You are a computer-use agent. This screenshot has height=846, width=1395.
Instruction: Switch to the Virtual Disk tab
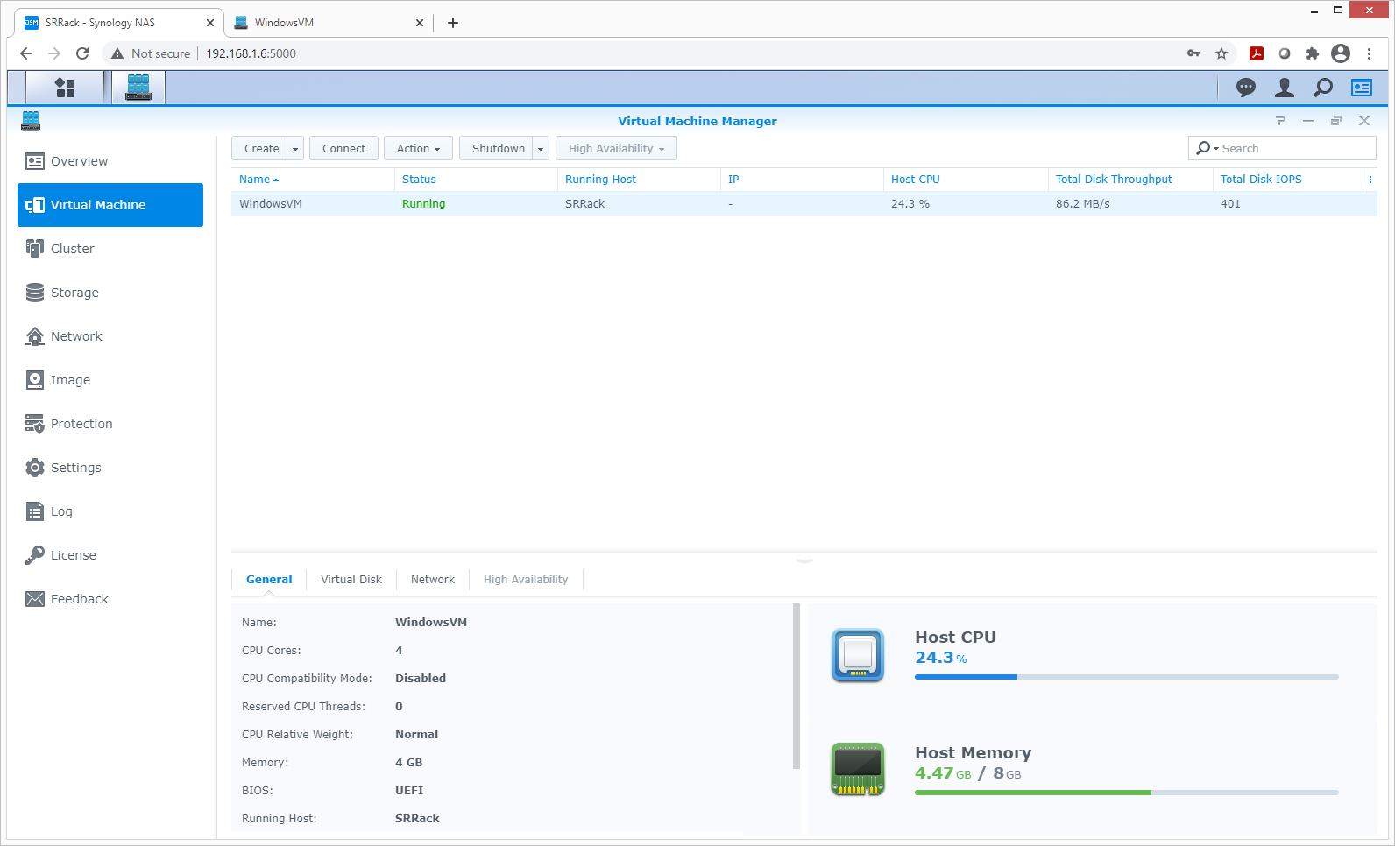point(351,580)
